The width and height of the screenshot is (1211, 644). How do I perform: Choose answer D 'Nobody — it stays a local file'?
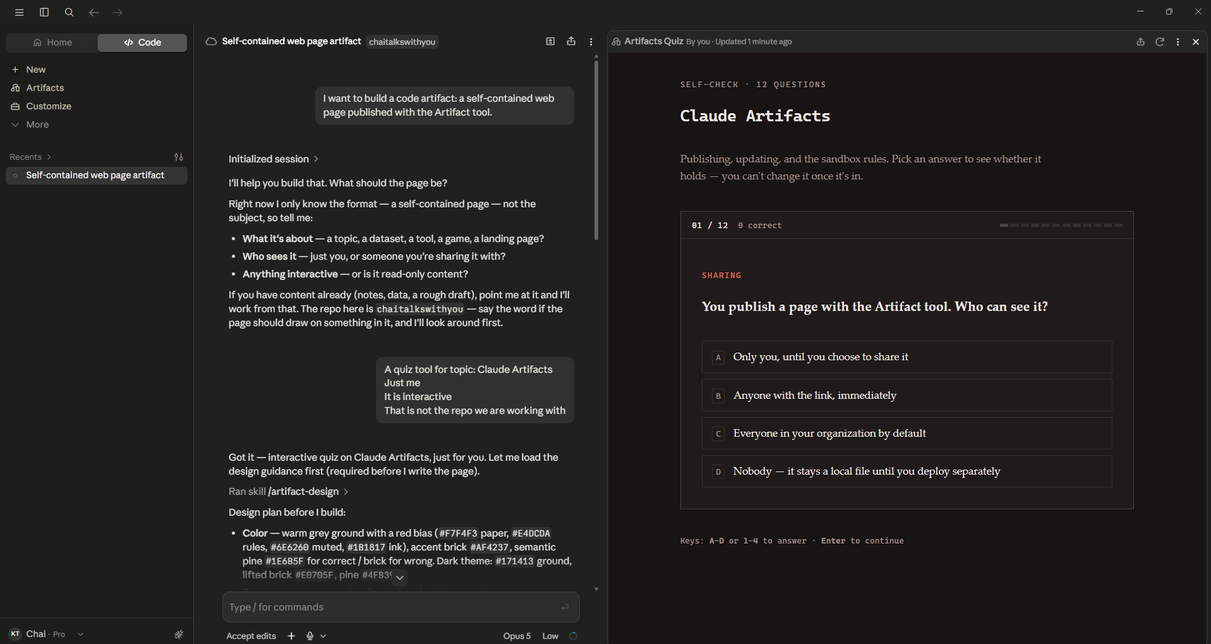(x=907, y=471)
